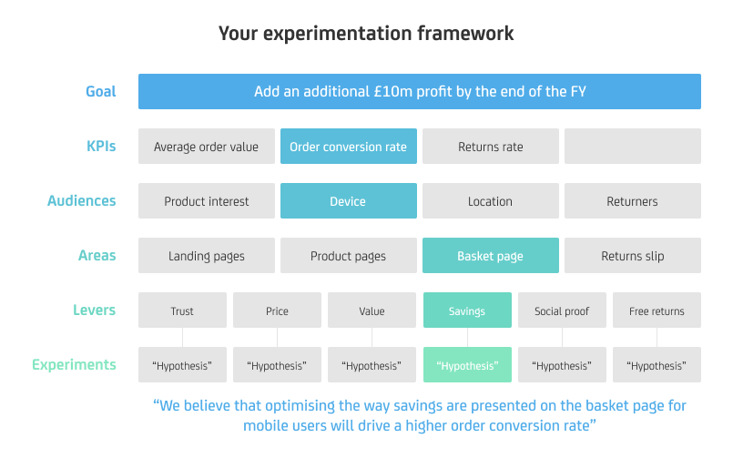This screenshot has height=458, width=733.
Task: Select the Returners audience box
Action: [x=633, y=201]
